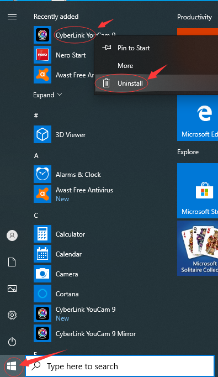Click the Avast icon under Recently added
The image size is (218, 377).
pos(42,75)
